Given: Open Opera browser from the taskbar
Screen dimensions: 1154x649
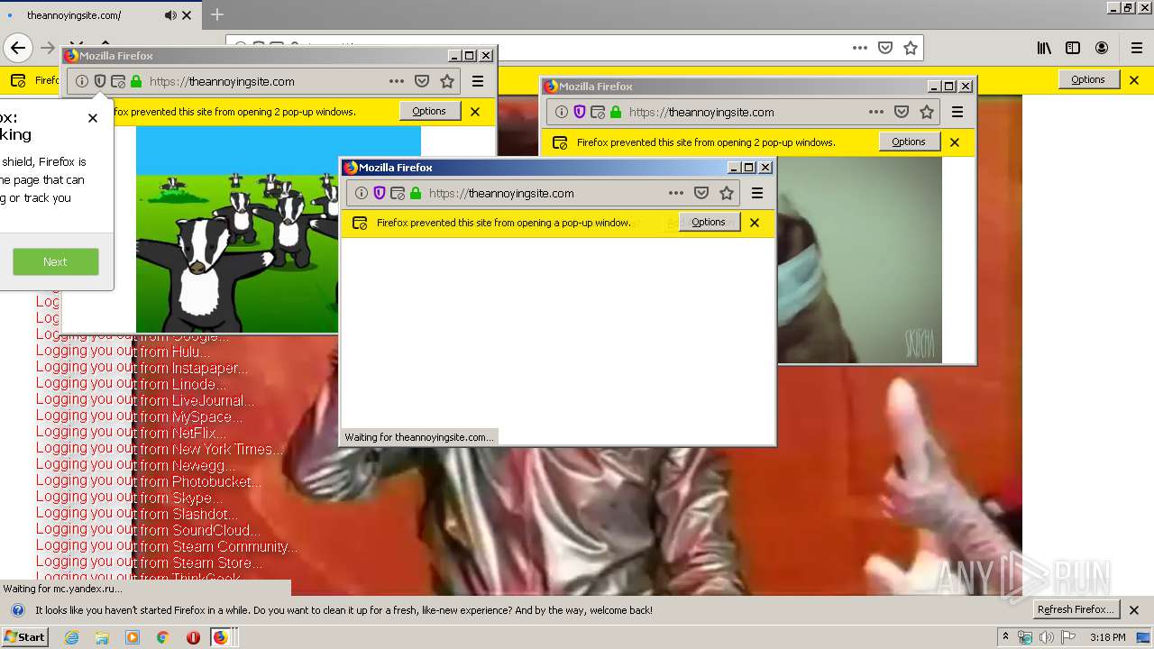Looking at the screenshot, I should point(192,637).
